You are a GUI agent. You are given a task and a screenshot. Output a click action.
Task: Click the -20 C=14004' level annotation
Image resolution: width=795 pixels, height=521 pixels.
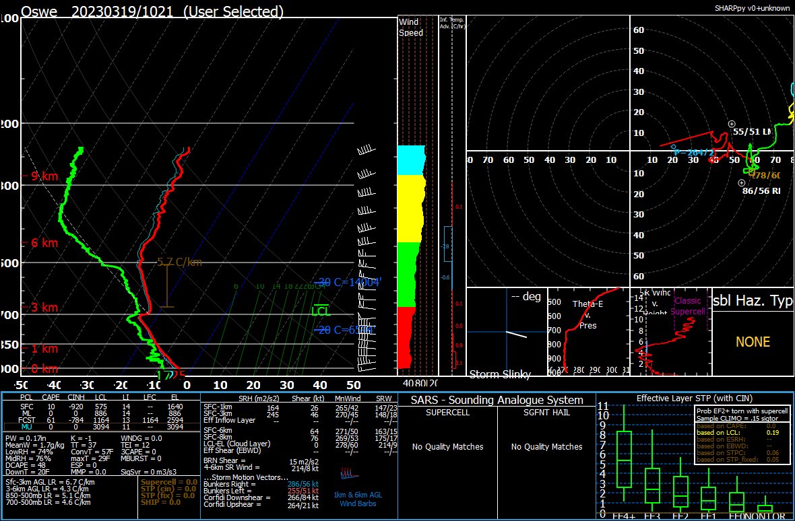348,283
